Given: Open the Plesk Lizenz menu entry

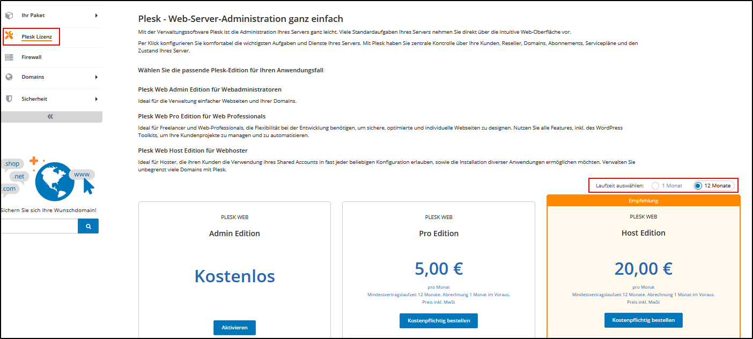Looking at the screenshot, I should [x=36, y=36].
